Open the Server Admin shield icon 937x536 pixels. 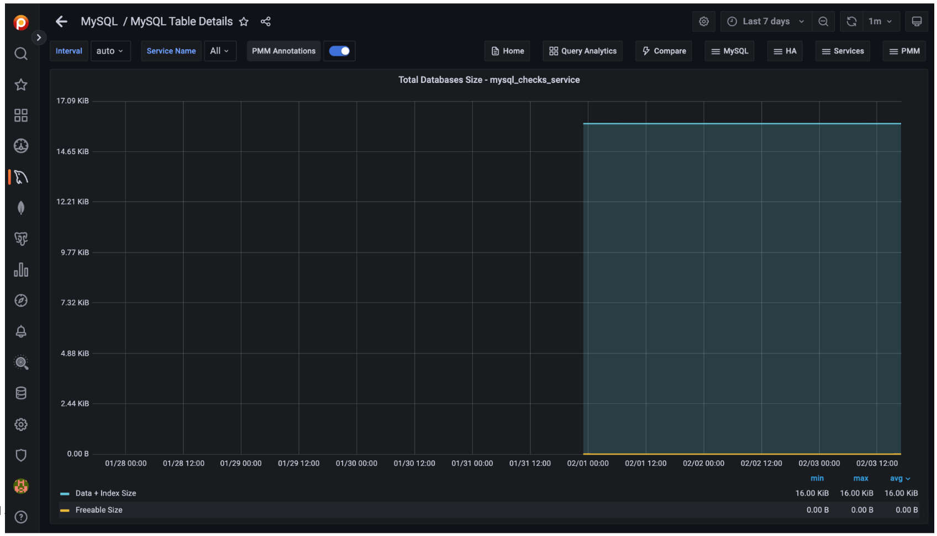coord(21,455)
